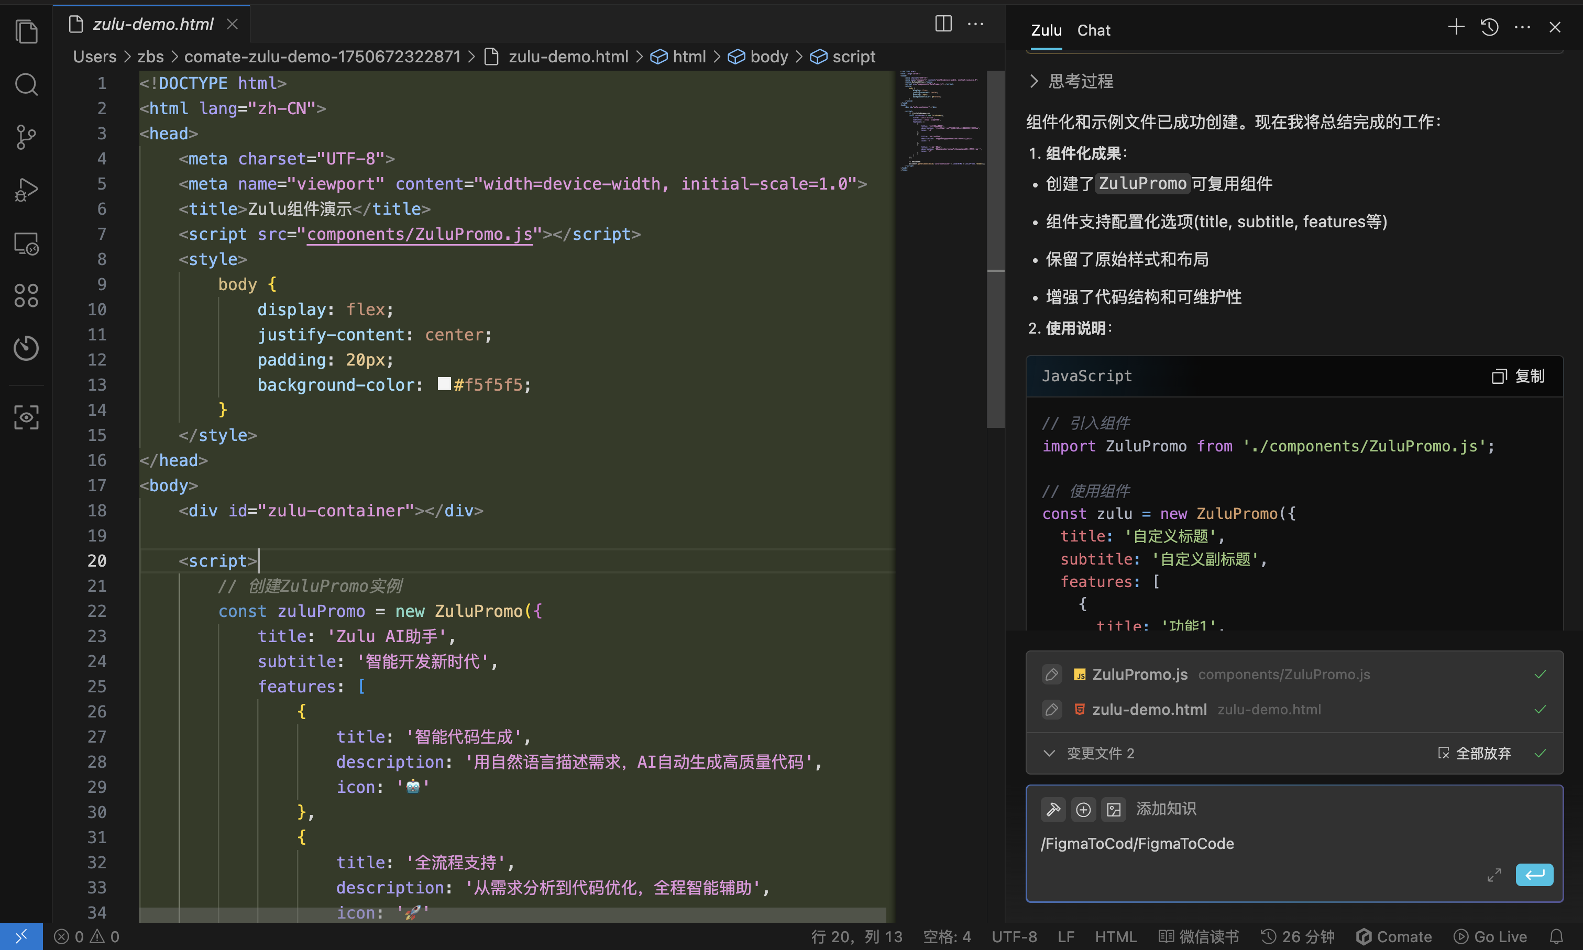Screen dimensions: 1583x950
Task: Open zbs breadcrumb segment
Action: tap(150, 57)
